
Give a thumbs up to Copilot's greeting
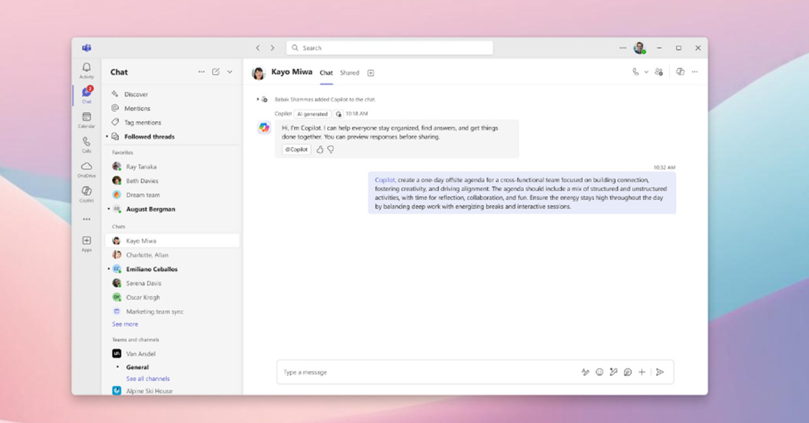[320, 149]
